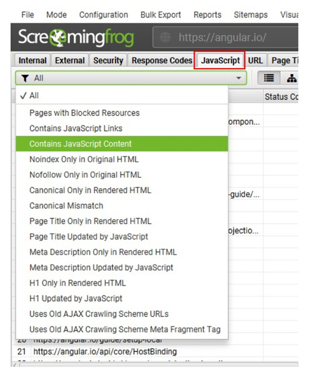The height and width of the screenshot is (377, 319).
Task: Choose 'Pages with Blocked Resources' filter
Action: (x=84, y=113)
